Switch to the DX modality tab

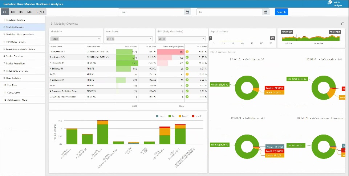(13, 12)
